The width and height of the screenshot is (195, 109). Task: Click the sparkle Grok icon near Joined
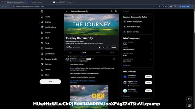99,47
